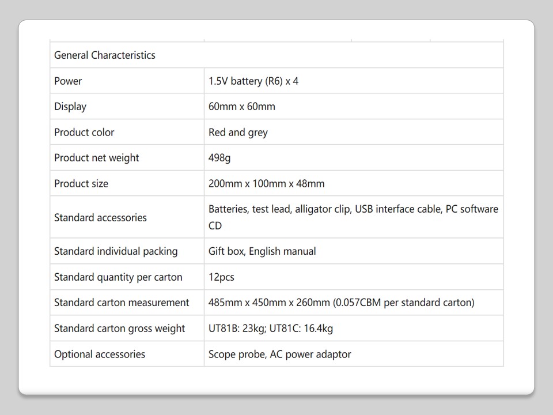This screenshot has height=415, width=553.
Task: Click the Red and grey value
Action: (238, 133)
